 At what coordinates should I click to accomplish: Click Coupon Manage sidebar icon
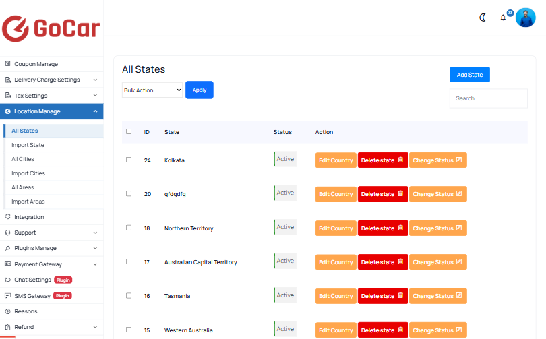[7, 64]
